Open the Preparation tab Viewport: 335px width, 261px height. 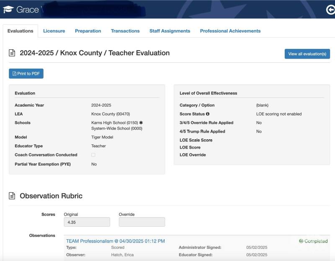[88, 31]
